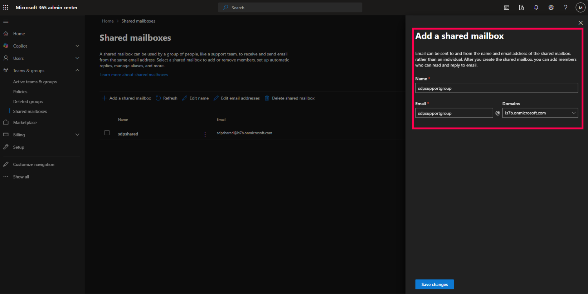Click the sdpshared mailbox name
The height and width of the screenshot is (294, 588).
128,134
